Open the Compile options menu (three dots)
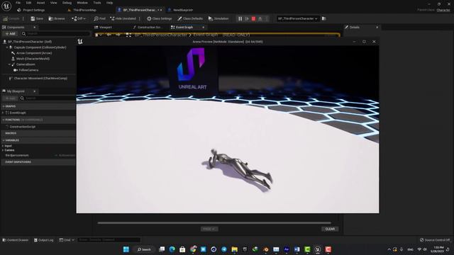Screen dimensions: 454x255 [23, 18]
